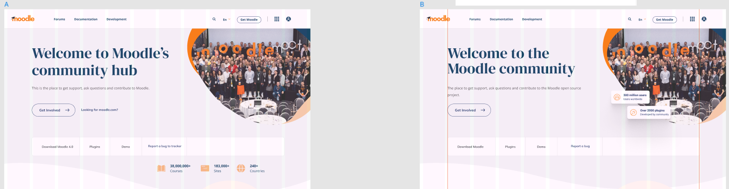Open Development menu in frame B
Viewport: 729px width, 189px height.
pyautogui.click(x=532, y=20)
